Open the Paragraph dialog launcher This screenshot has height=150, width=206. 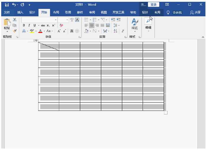pos(125,37)
